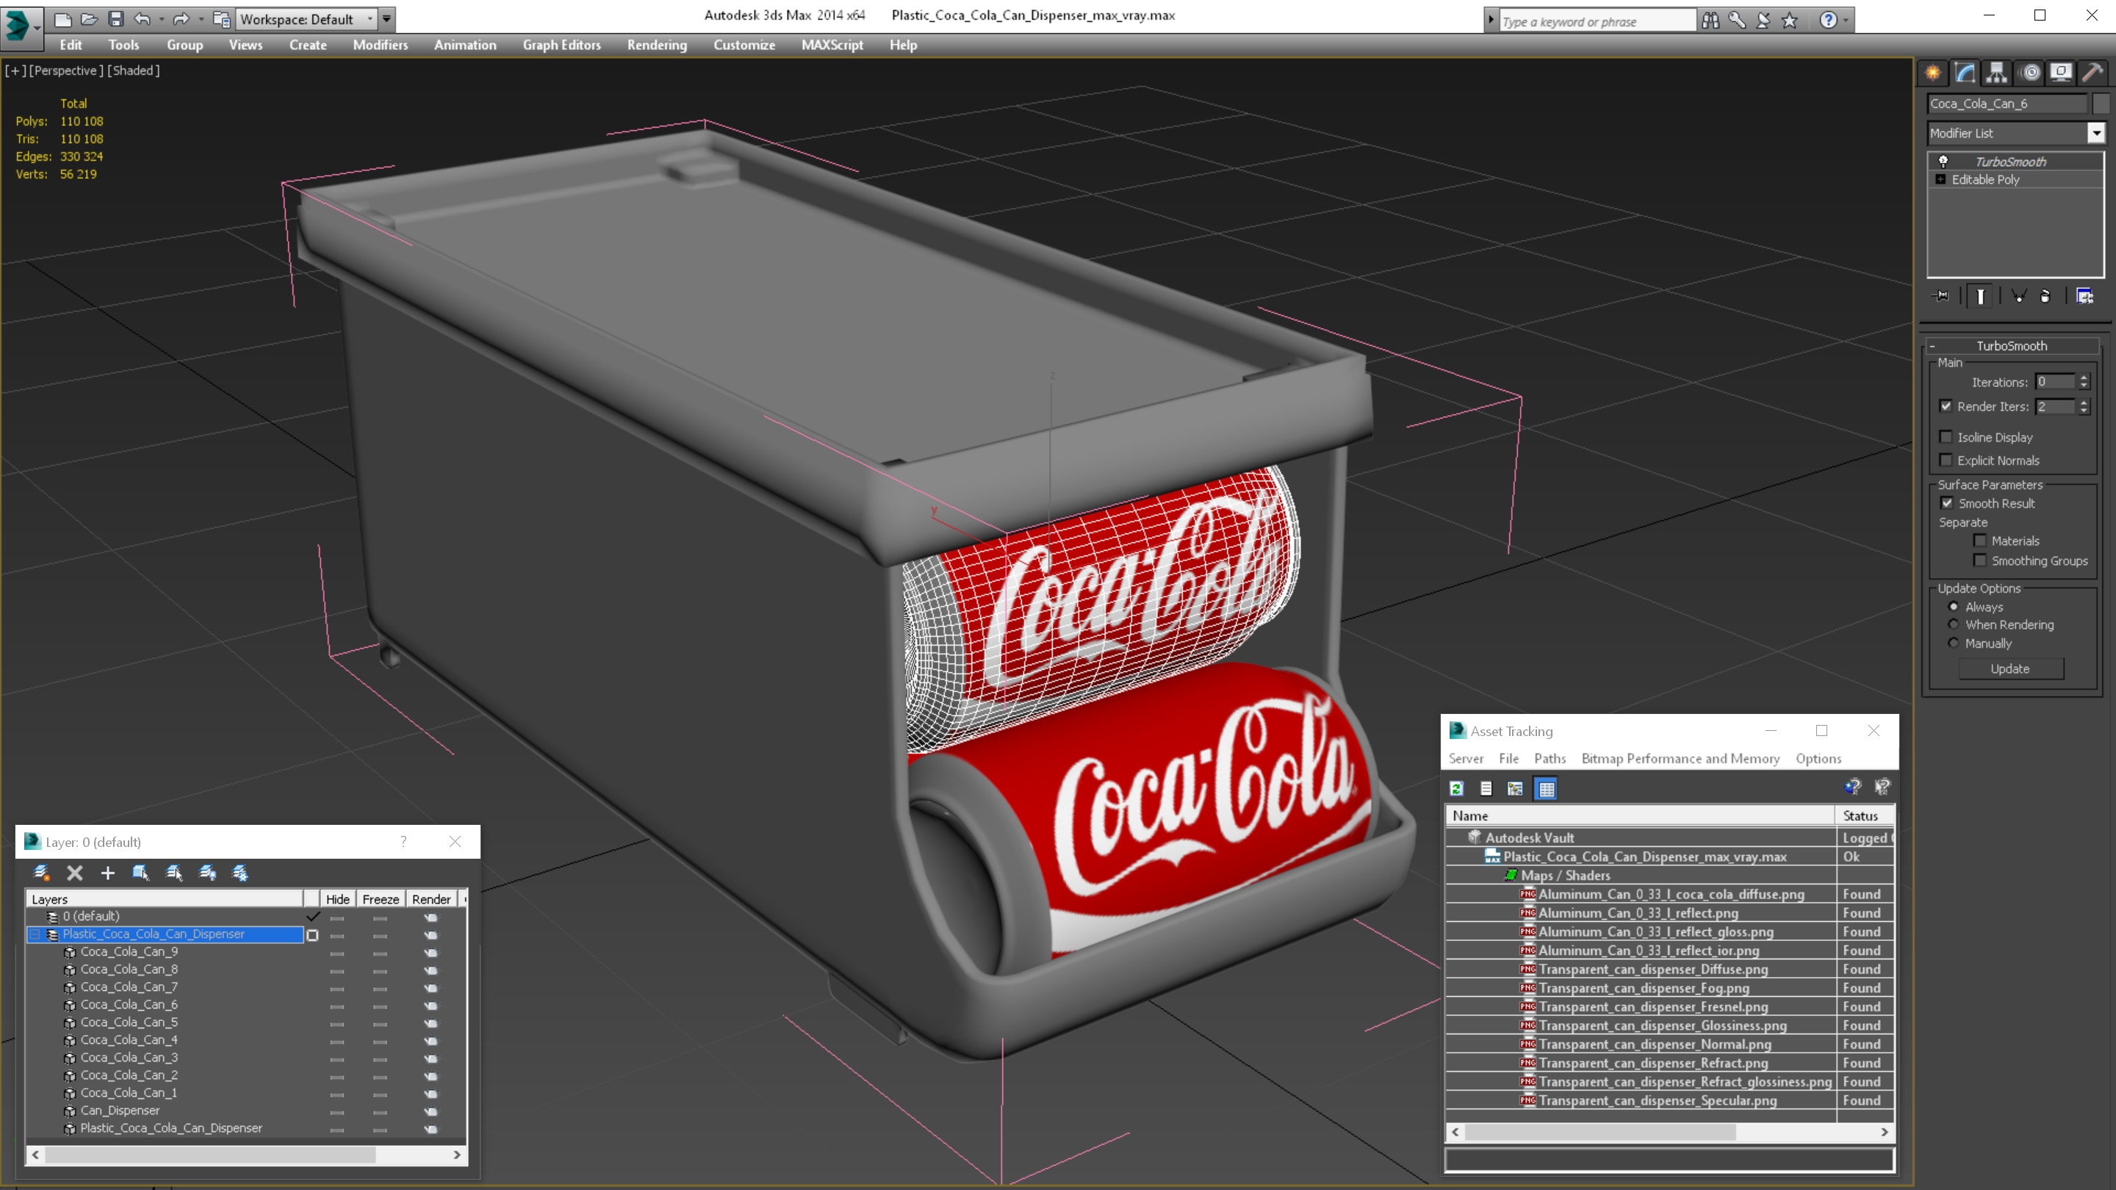Open the Utilities command panel tab
2116x1190 pixels.
(x=2093, y=72)
